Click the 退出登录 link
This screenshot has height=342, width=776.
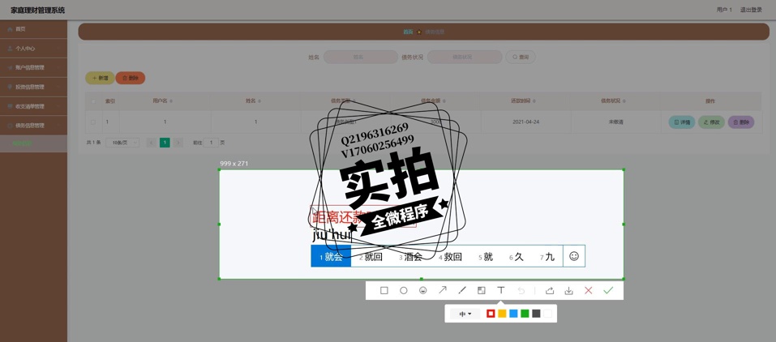pyautogui.click(x=751, y=10)
